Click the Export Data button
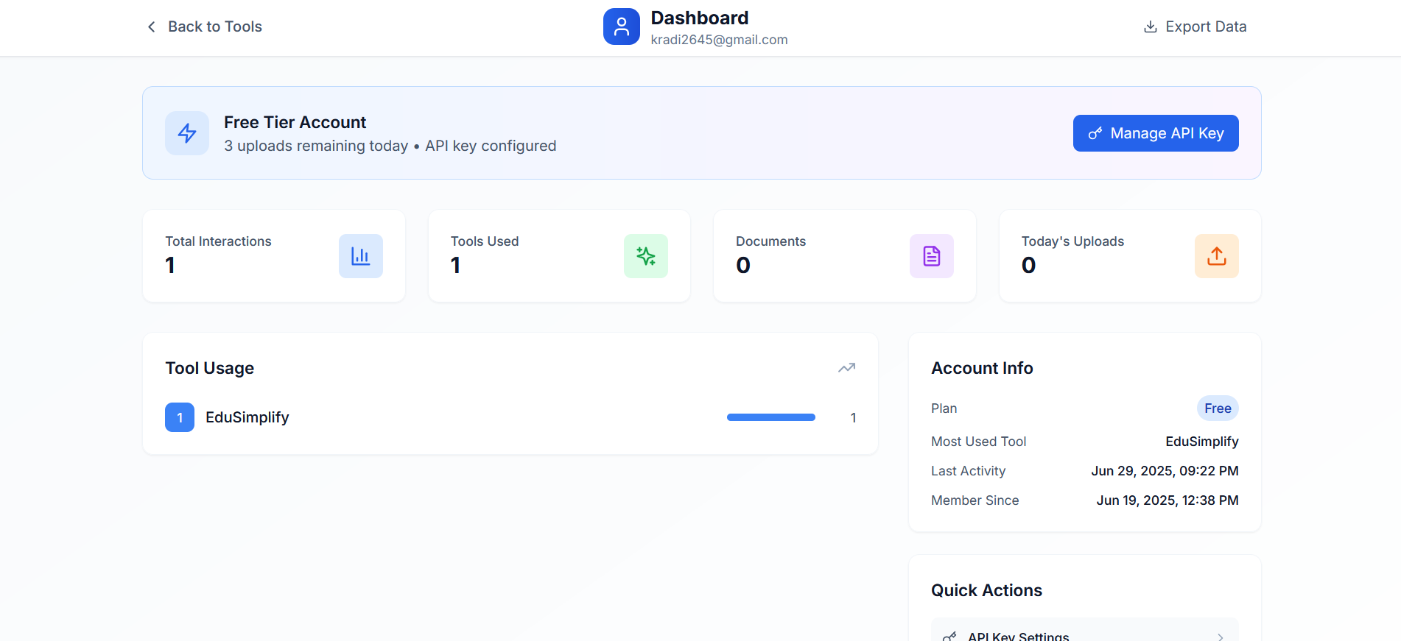Screen dimensions: 1401x641 [x=1195, y=26]
